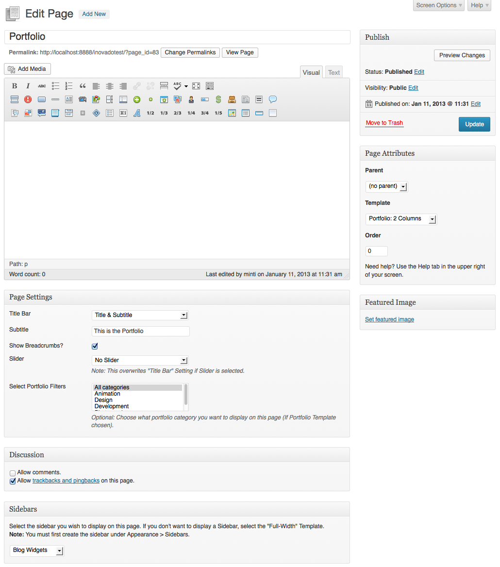Screen dimensions: 500x567
Task: Open the Screen Options panel
Action: pyautogui.click(x=437, y=6)
